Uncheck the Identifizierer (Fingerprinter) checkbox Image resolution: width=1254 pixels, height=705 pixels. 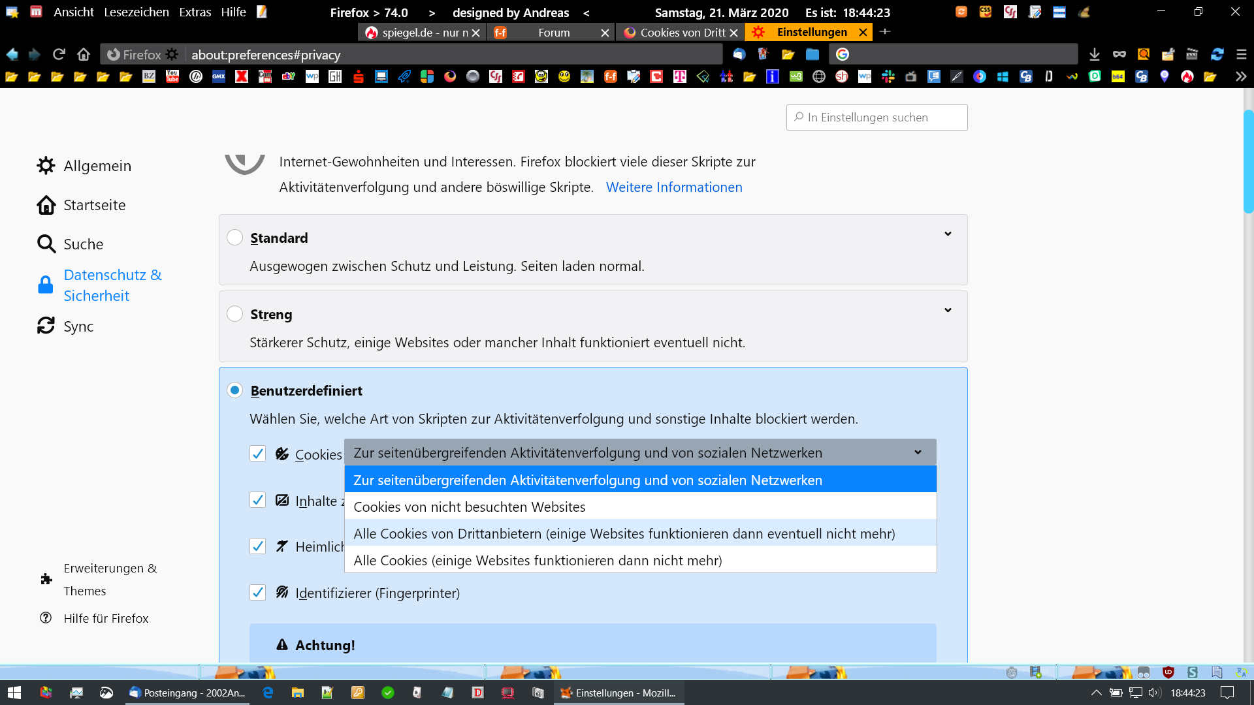(x=258, y=593)
